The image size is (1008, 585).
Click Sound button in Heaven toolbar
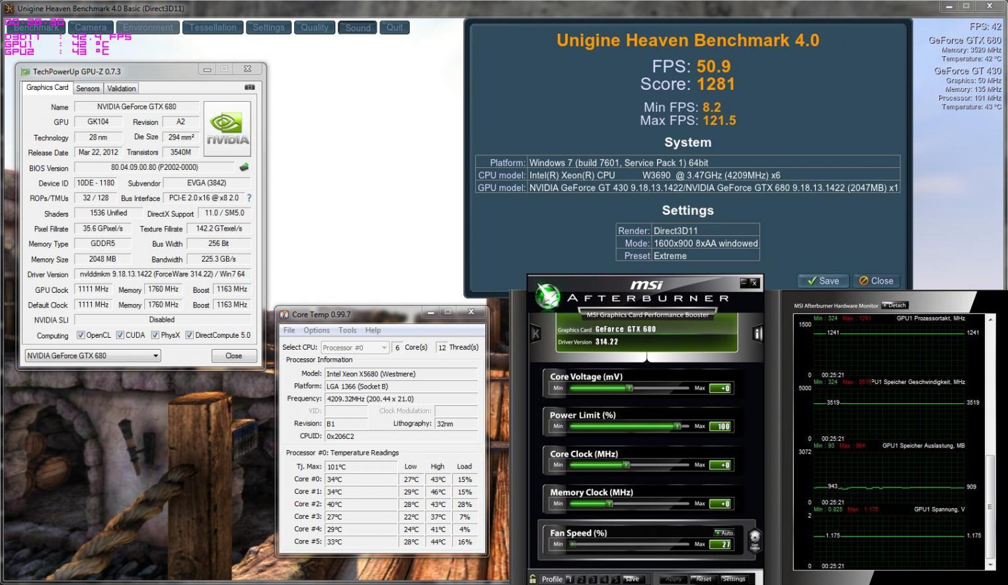click(x=358, y=28)
